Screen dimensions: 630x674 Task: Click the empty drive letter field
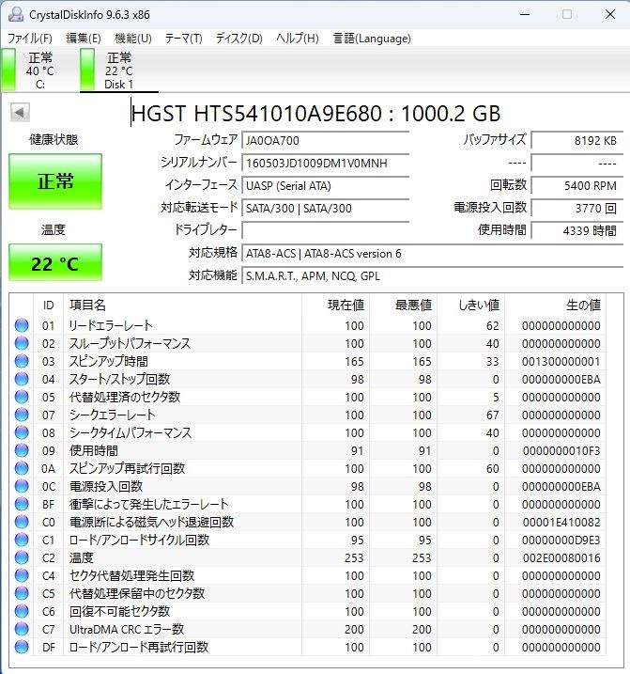(325, 231)
